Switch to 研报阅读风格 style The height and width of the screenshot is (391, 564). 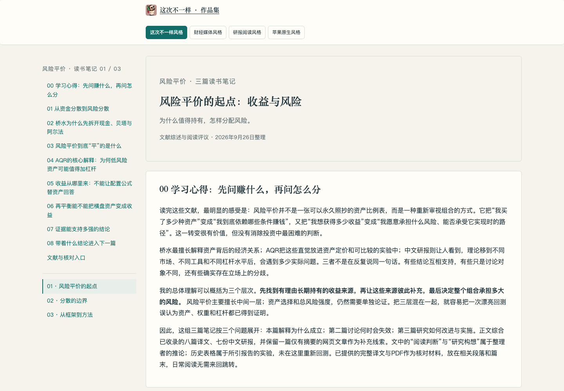(247, 32)
